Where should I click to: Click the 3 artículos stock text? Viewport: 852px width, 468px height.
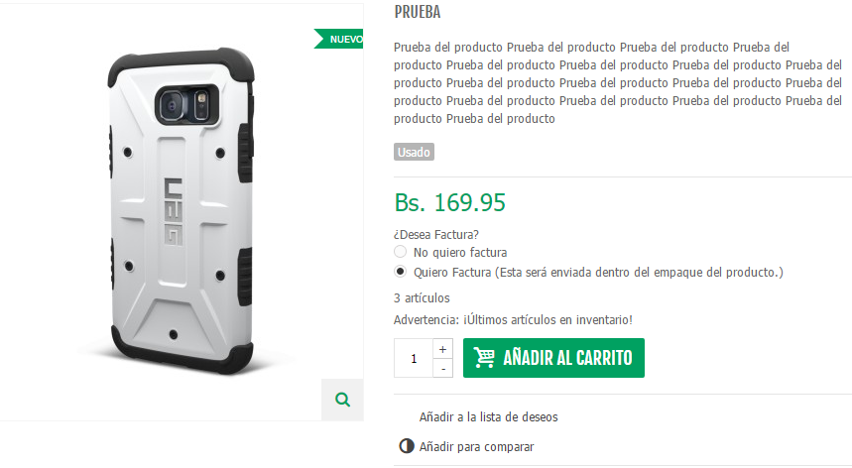[422, 298]
